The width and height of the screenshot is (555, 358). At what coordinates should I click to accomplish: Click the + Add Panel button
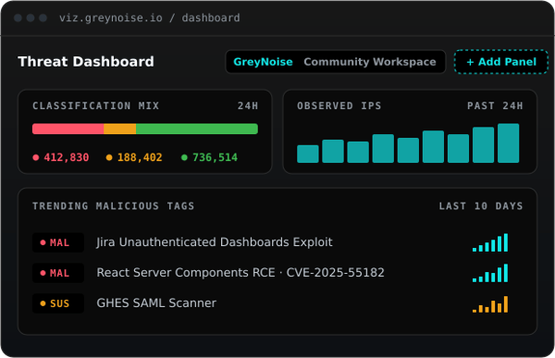click(x=501, y=62)
